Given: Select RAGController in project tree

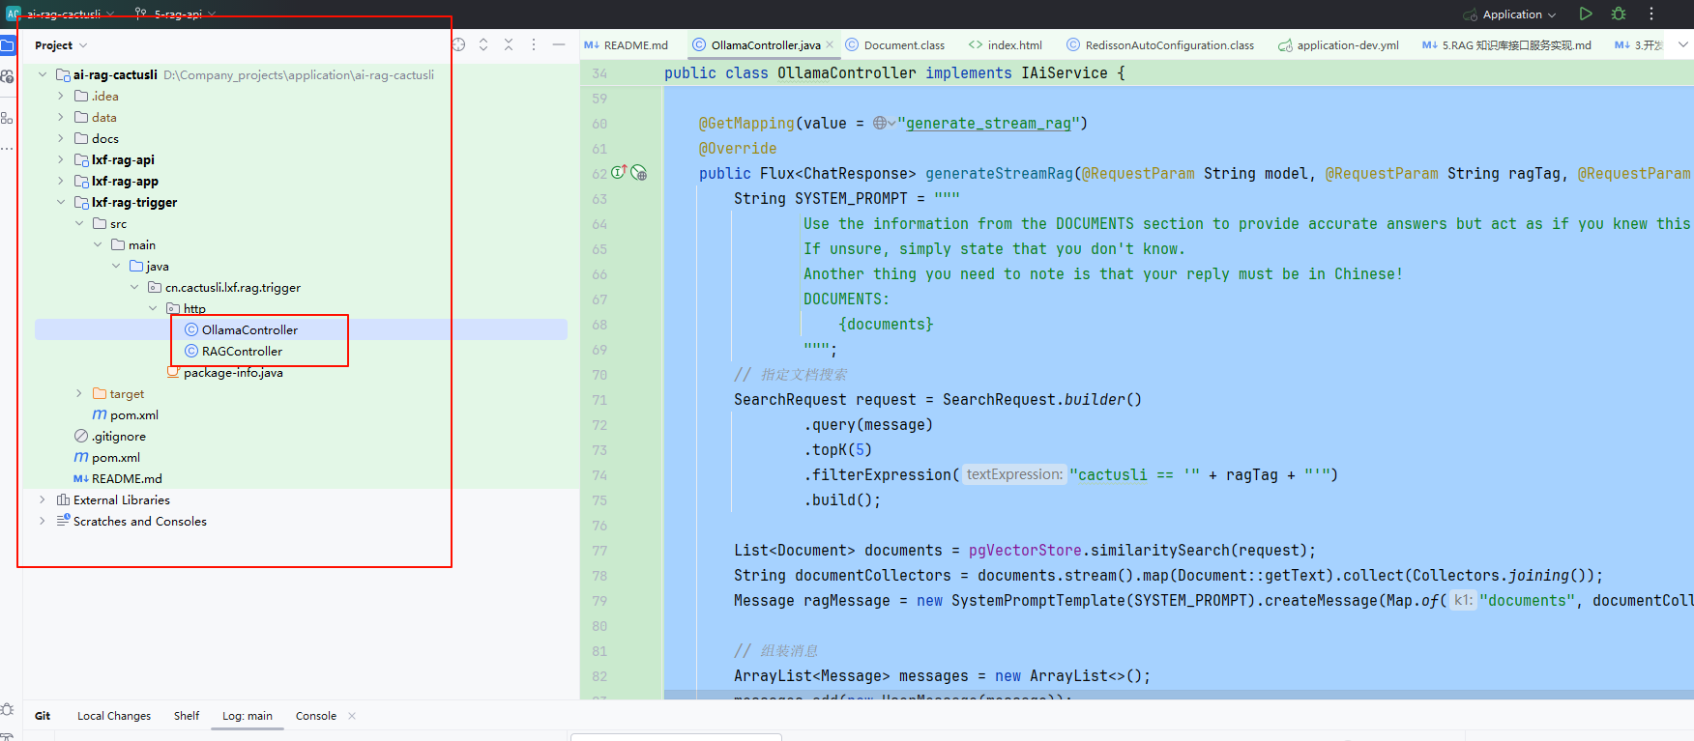Looking at the screenshot, I should click(242, 351).
